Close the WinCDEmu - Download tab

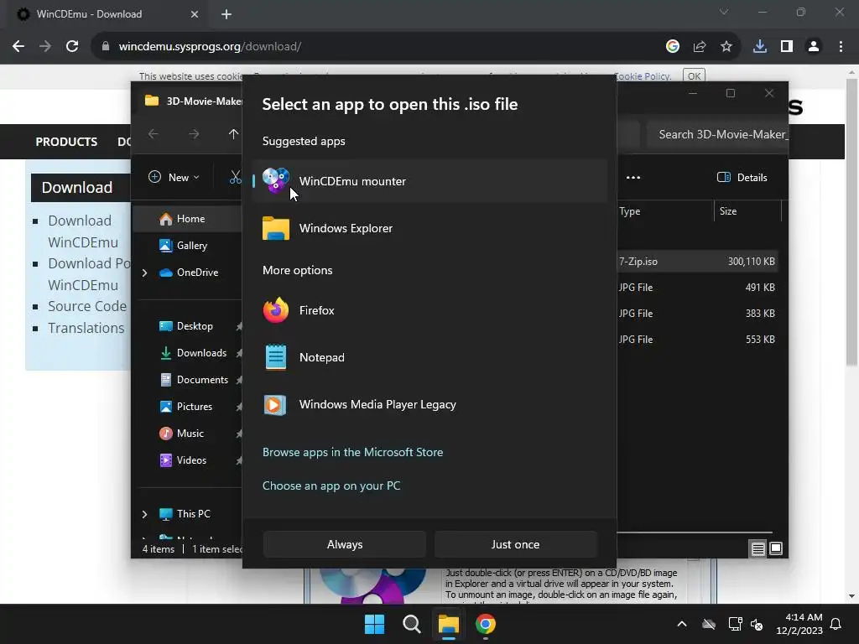(195, 14)
